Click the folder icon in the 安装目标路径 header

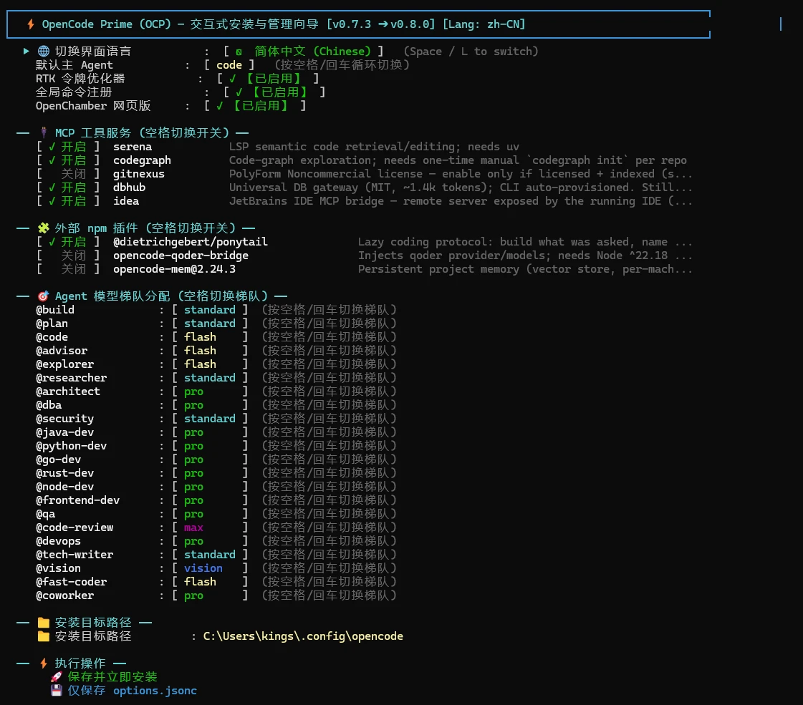click(x=44, y=622)
